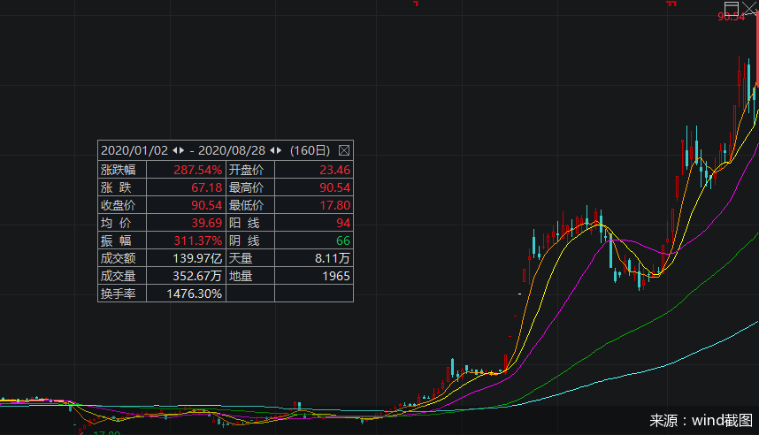Move the end date 2020/08/28 later
Screen dimensions: 759x435
pyautogui.click(x=280, y=150)
